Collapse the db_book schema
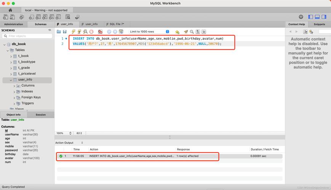Image resolution: width=331 pixels, height=190 pixels. click(x=5, y=44)
